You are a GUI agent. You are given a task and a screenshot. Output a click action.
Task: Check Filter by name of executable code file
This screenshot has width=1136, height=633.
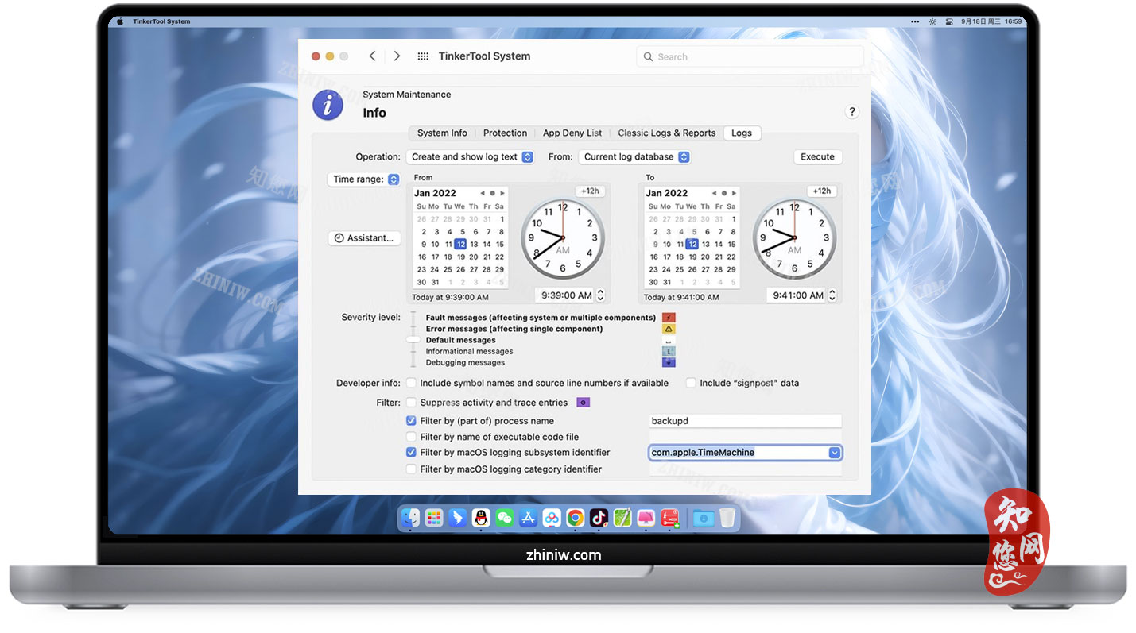411,437
